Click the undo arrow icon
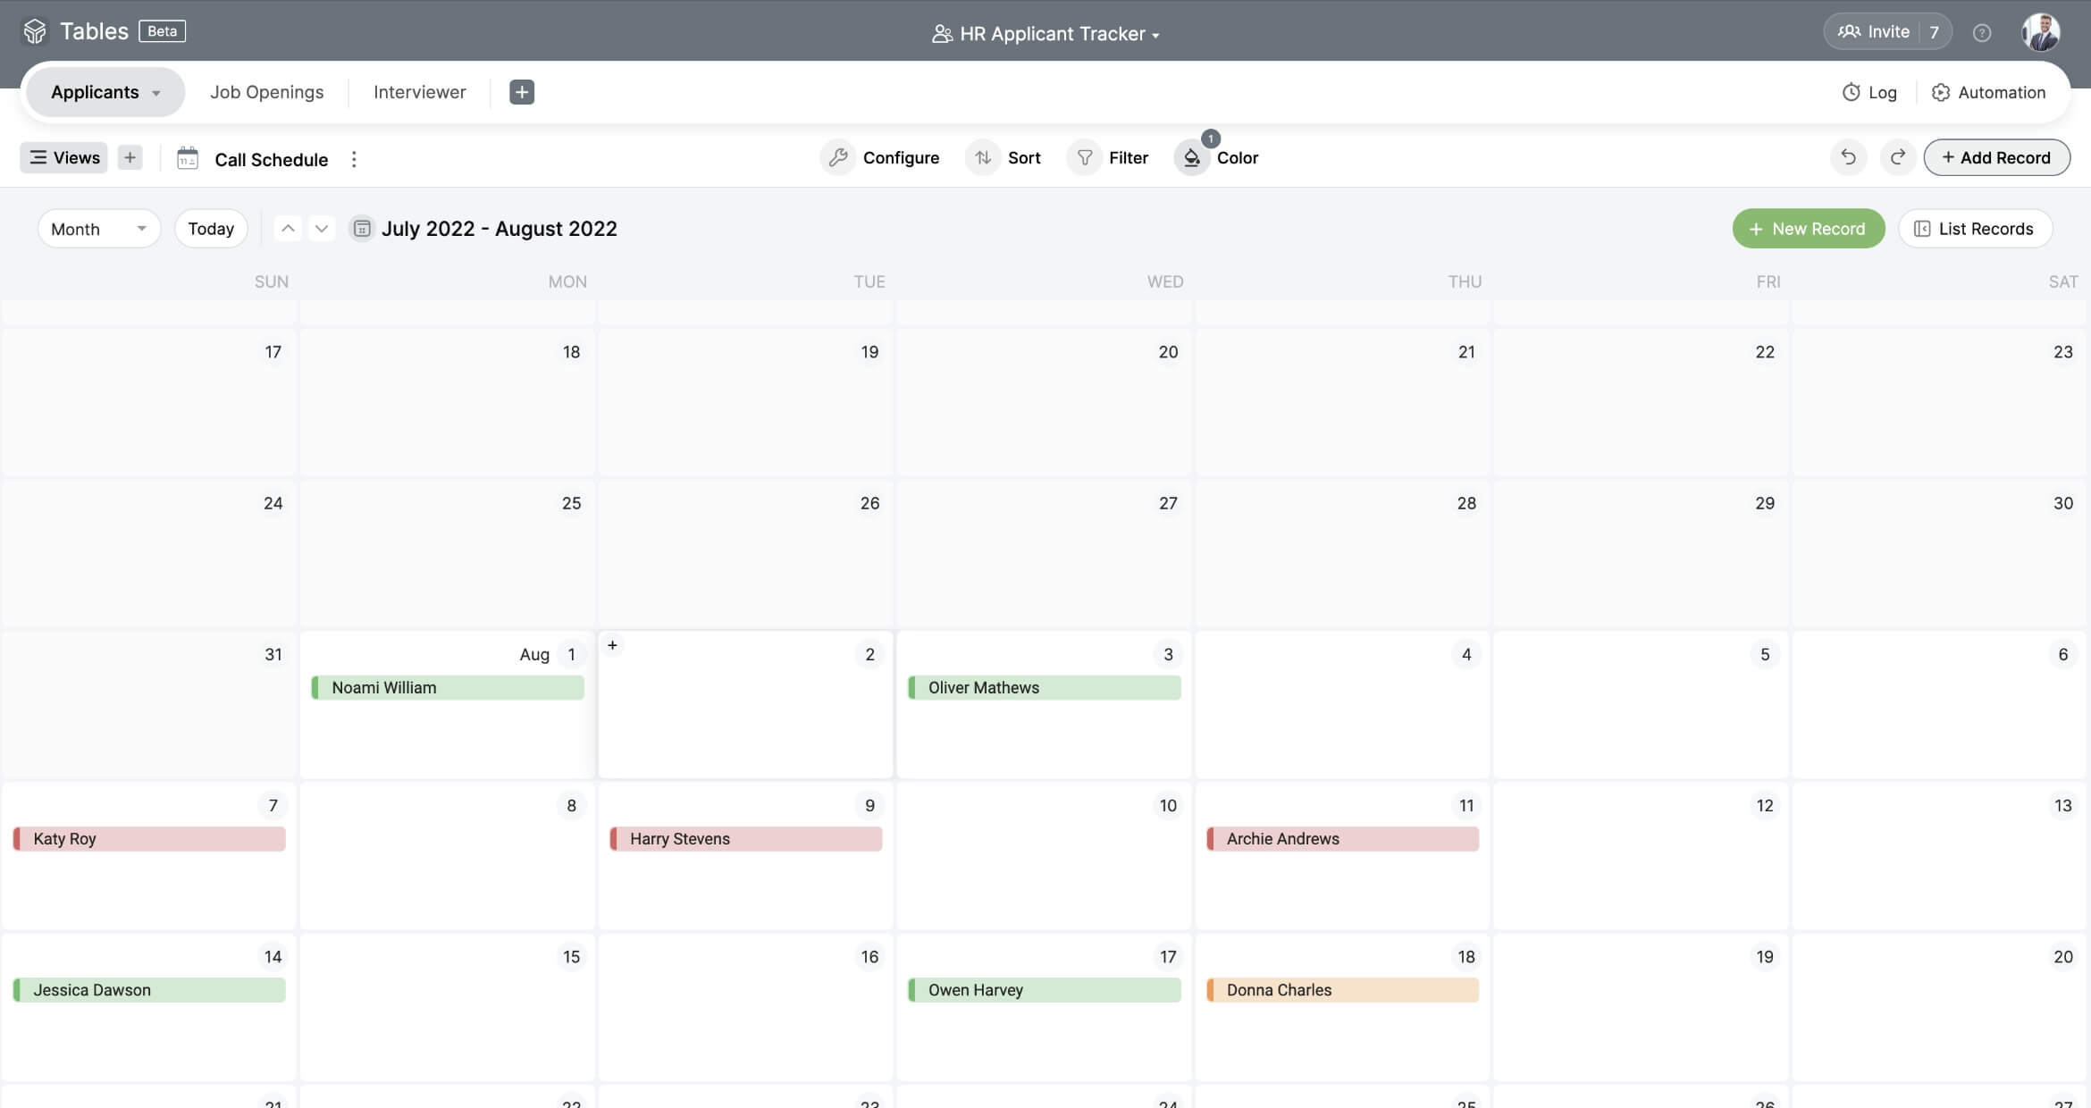Screen dimensions: 2091x1108 pos(1848,157)
